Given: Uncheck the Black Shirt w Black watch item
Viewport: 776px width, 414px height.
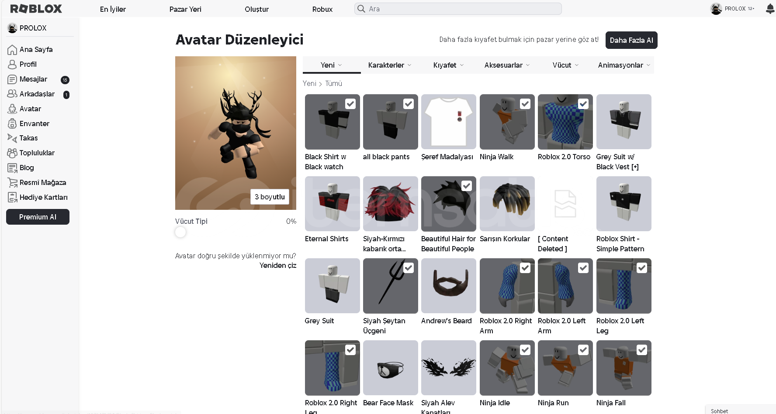Looking at the screenshot, I should tap(350, 104).
